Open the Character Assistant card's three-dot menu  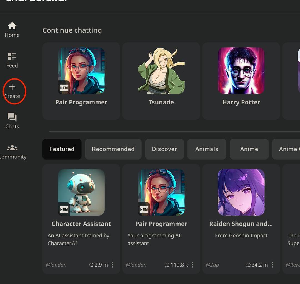pos(112,265)
